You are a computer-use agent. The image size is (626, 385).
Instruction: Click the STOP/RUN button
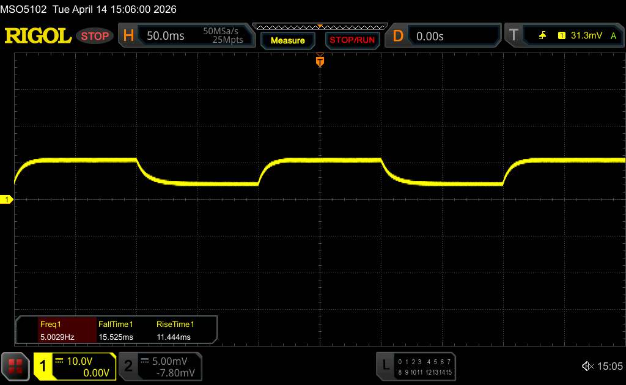pos(352,40)
